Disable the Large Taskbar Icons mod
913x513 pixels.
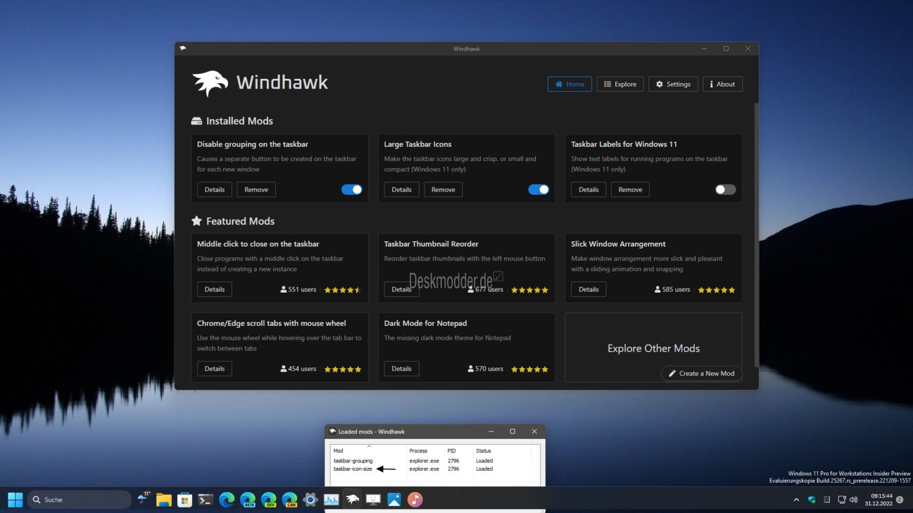coord(538,189)
